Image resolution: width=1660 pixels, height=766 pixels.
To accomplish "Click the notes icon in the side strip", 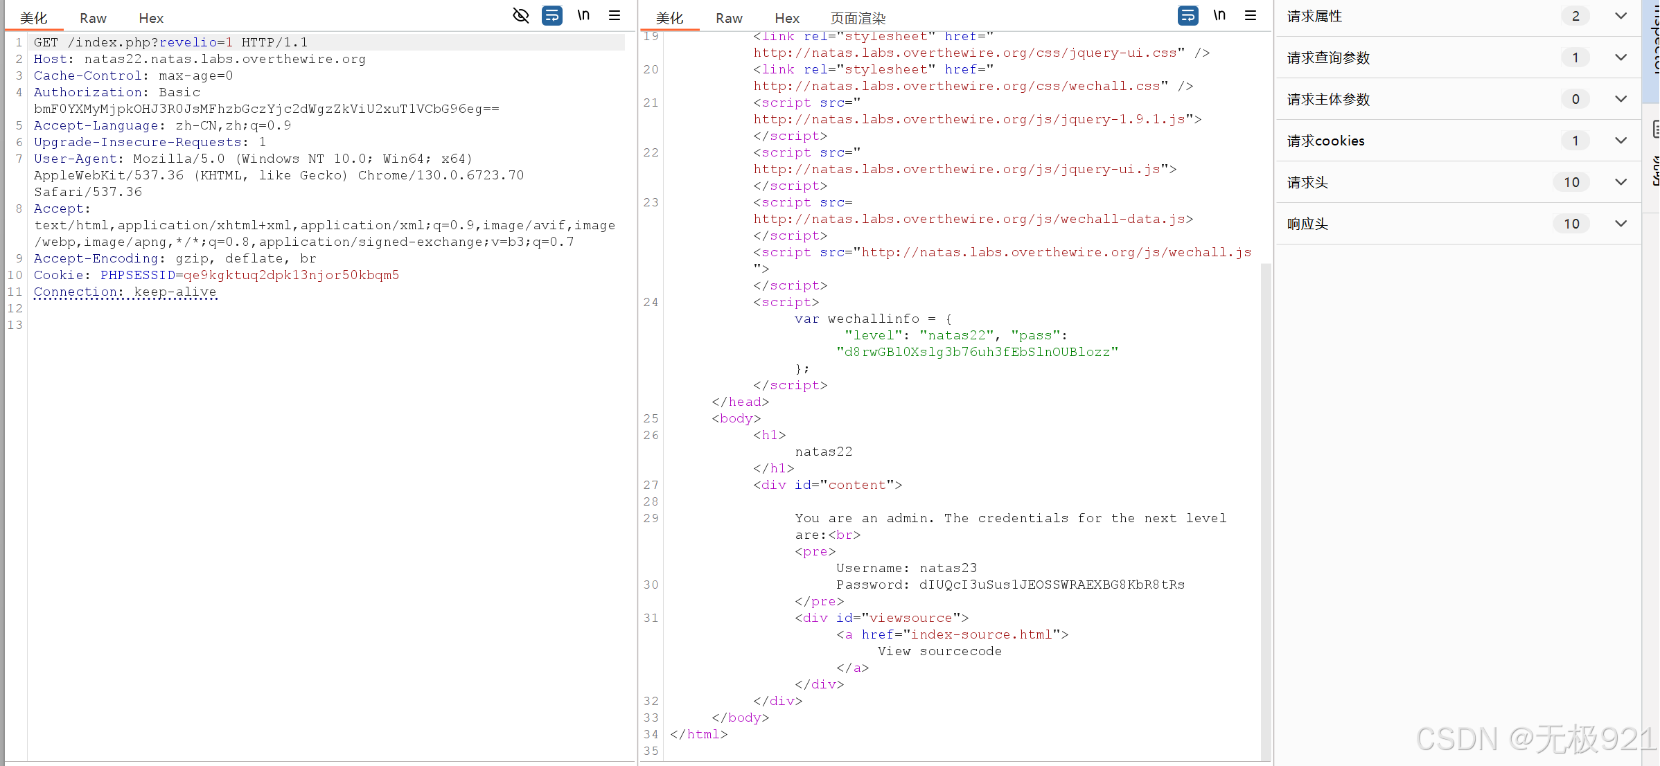I will (1655, 129).
